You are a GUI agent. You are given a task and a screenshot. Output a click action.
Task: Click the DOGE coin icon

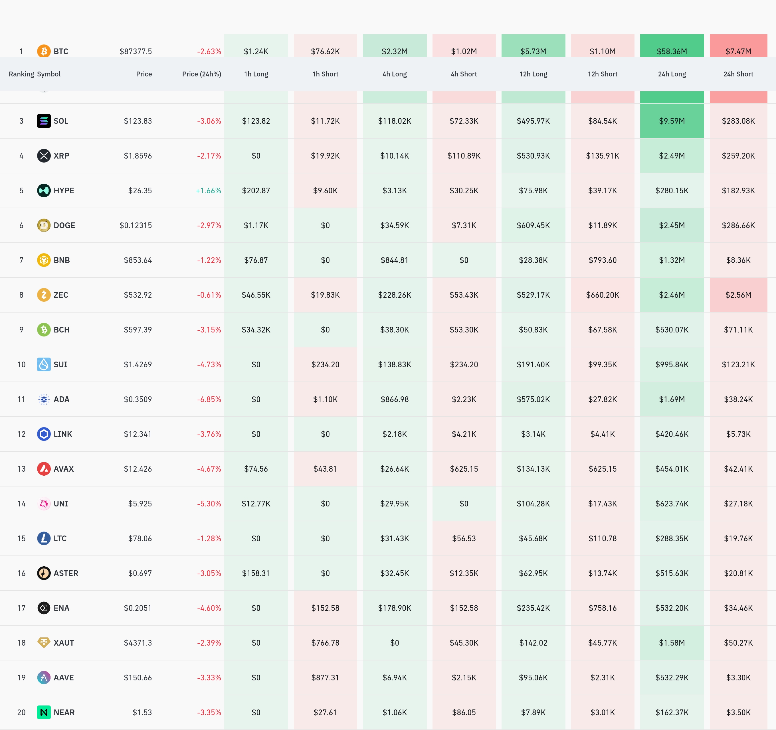44,225
